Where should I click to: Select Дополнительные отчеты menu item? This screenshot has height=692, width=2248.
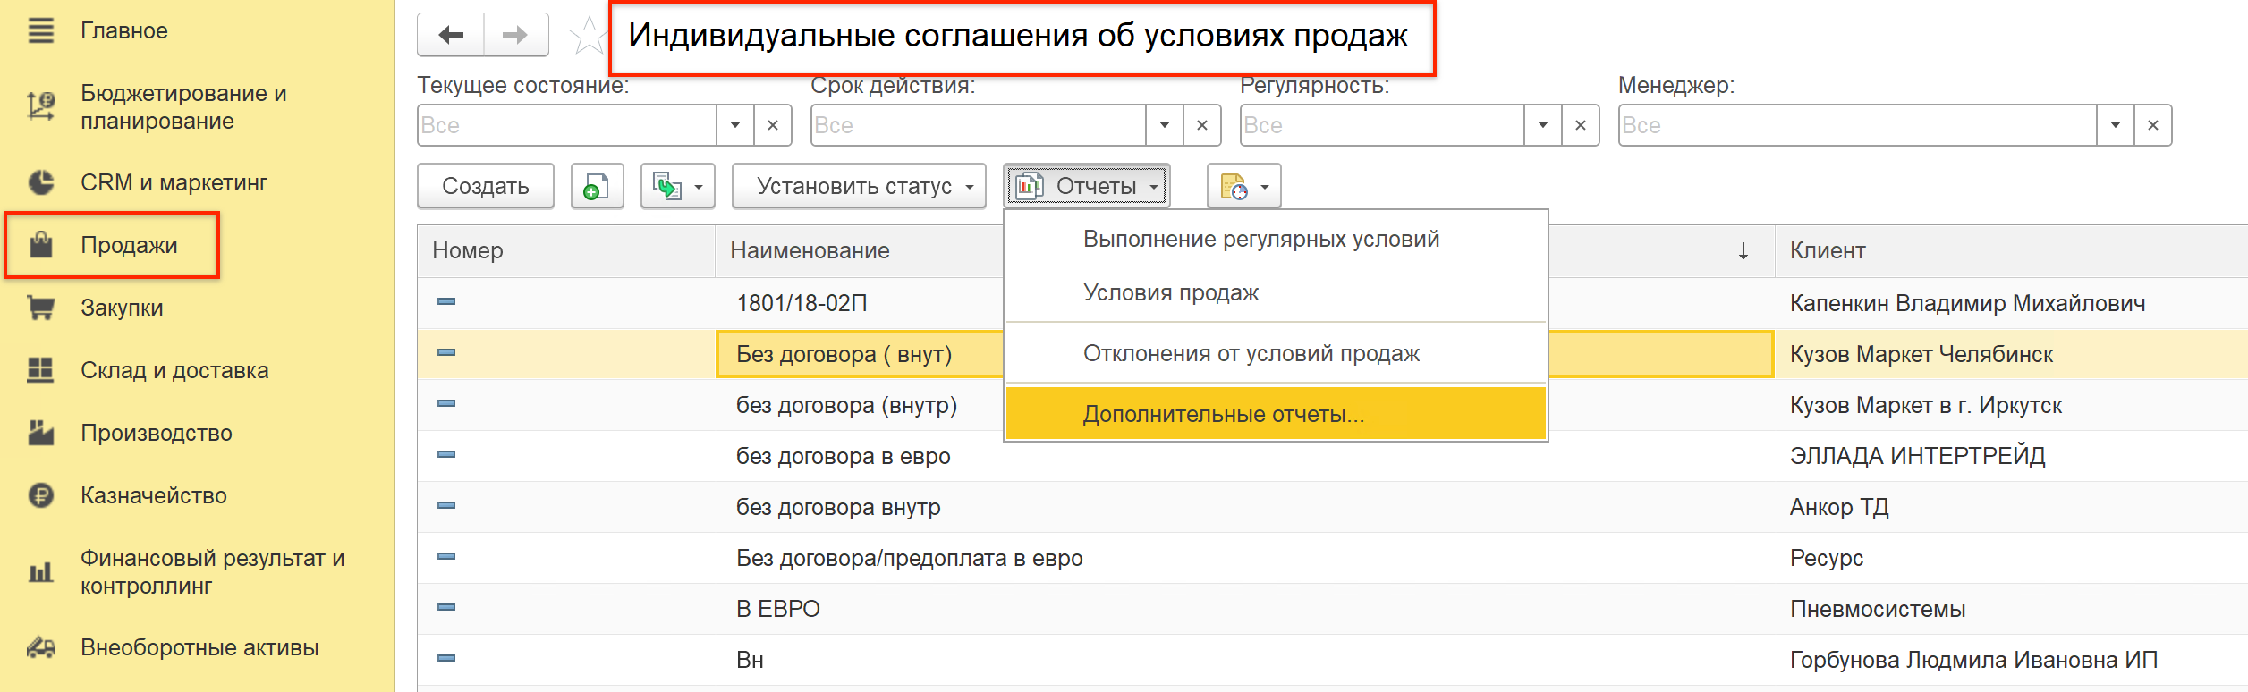pos(1223,414)
